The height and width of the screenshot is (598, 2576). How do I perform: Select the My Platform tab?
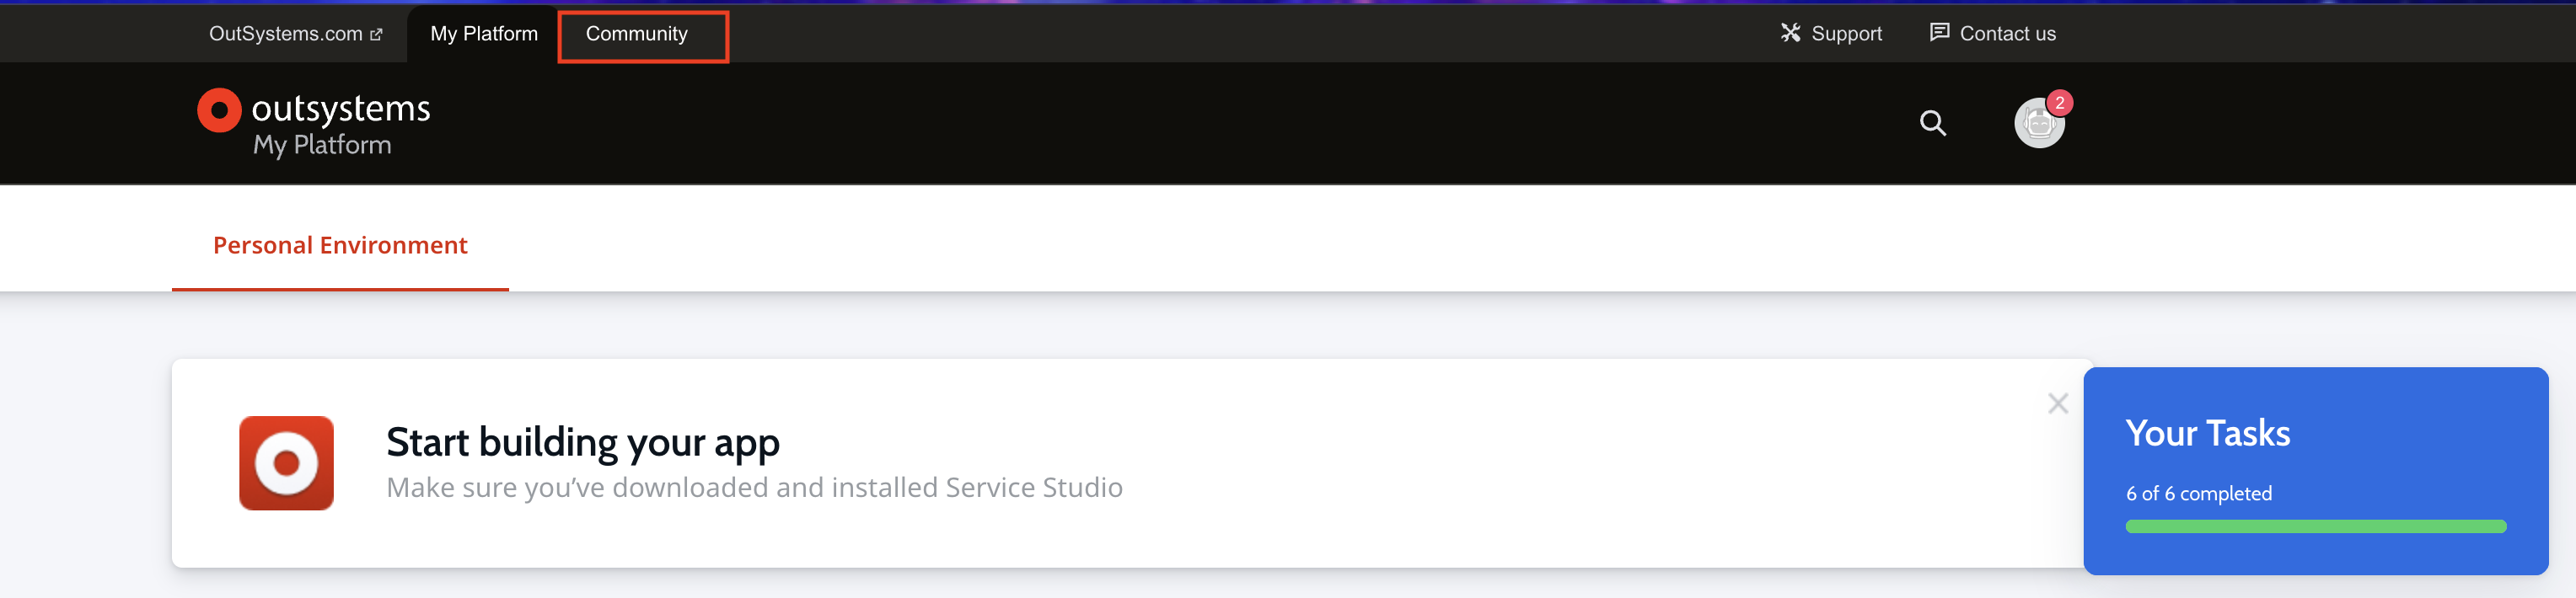(483, 33)
